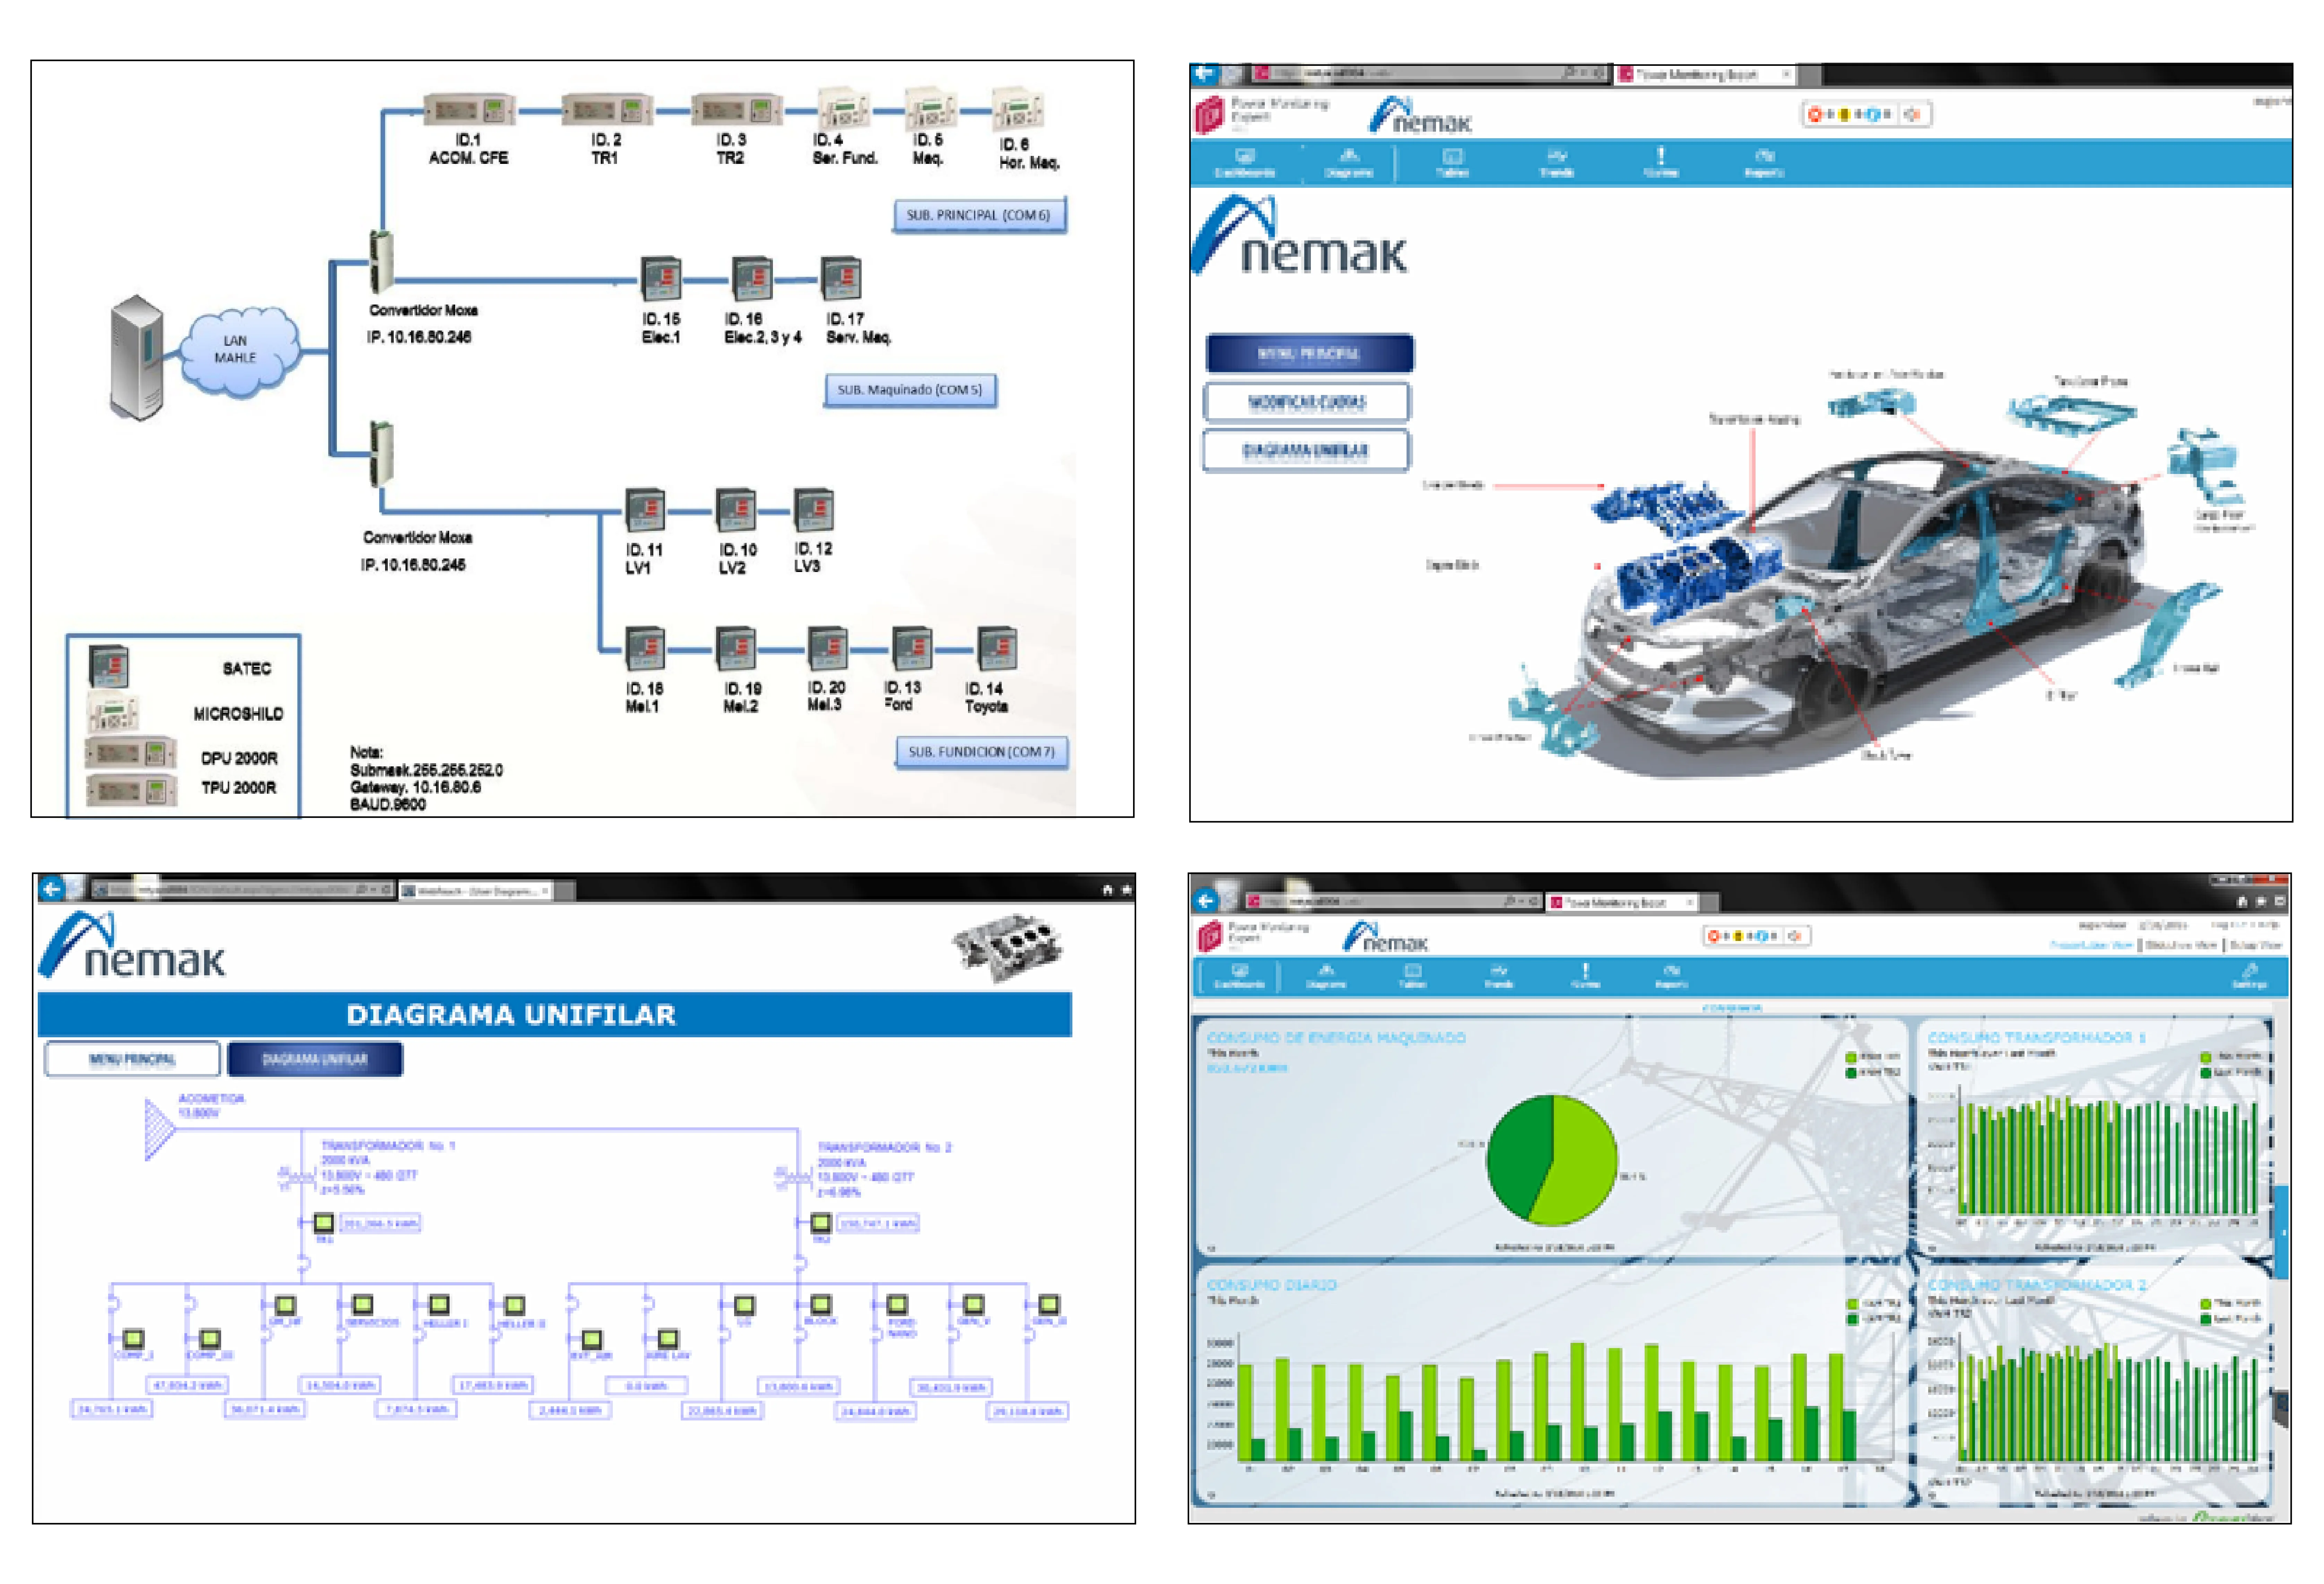Click light green legend swatch in CONSUMO TRANSFORMADOR 1
Viewport: 2324px width, 1584px height.
[2206, 1057]
